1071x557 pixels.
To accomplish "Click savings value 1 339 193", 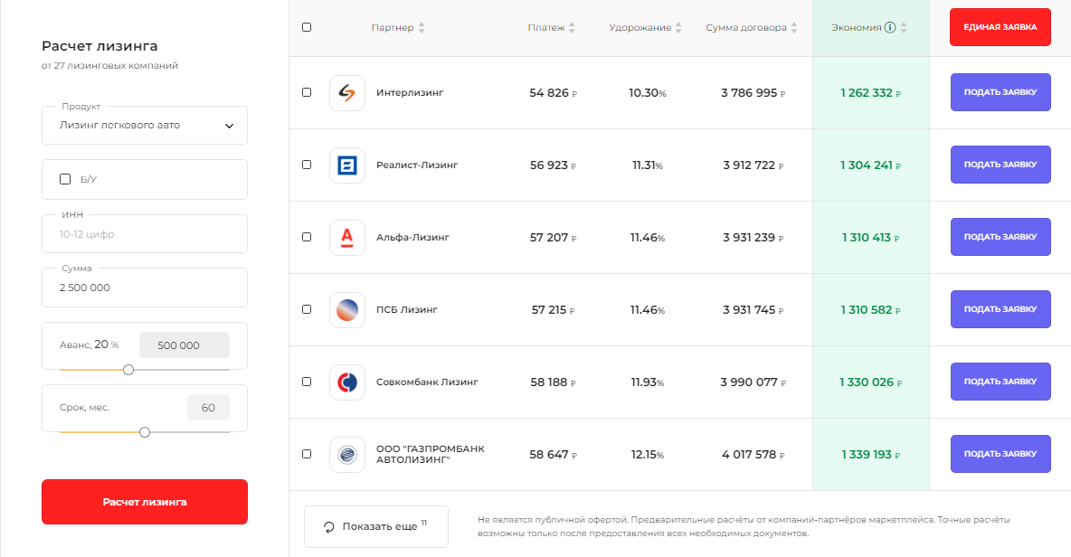I will tap(871, 455).
